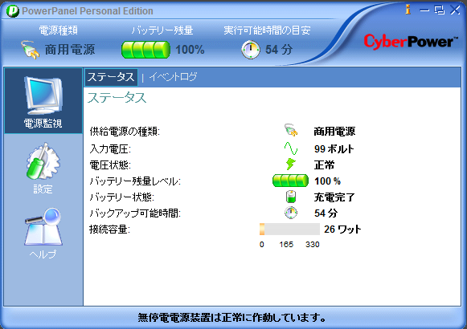Screen dimensions: 467x329
Task: Close the PowerPanel window
Action: click(456, 10)
